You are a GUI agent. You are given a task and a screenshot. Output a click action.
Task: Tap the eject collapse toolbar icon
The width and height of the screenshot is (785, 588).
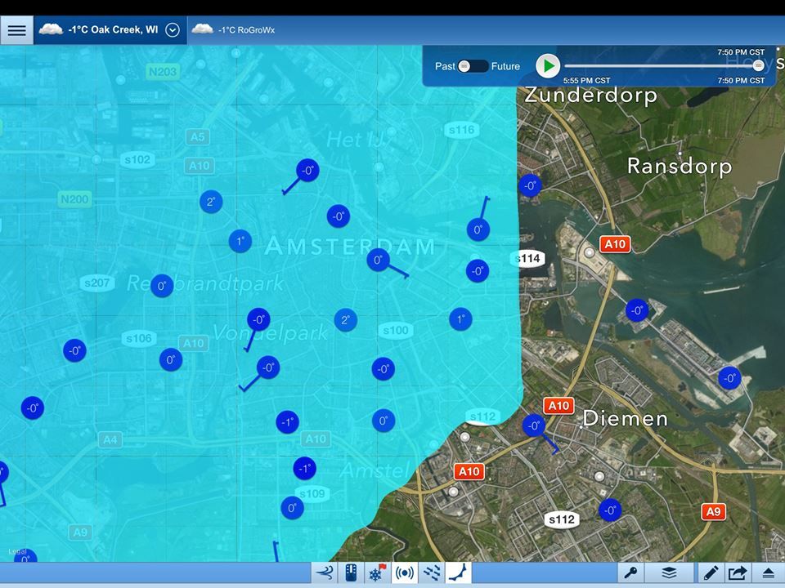point(769,573)
